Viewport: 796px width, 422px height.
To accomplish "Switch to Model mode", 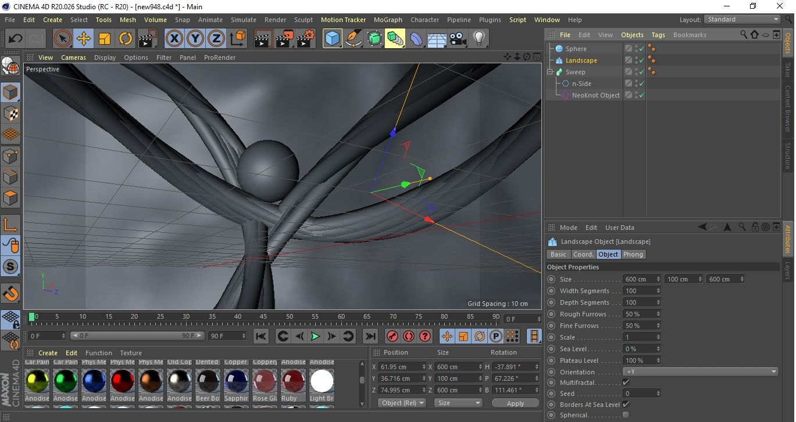I will (11, 92).
